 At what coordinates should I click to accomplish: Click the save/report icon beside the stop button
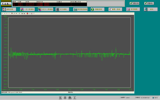32,14
